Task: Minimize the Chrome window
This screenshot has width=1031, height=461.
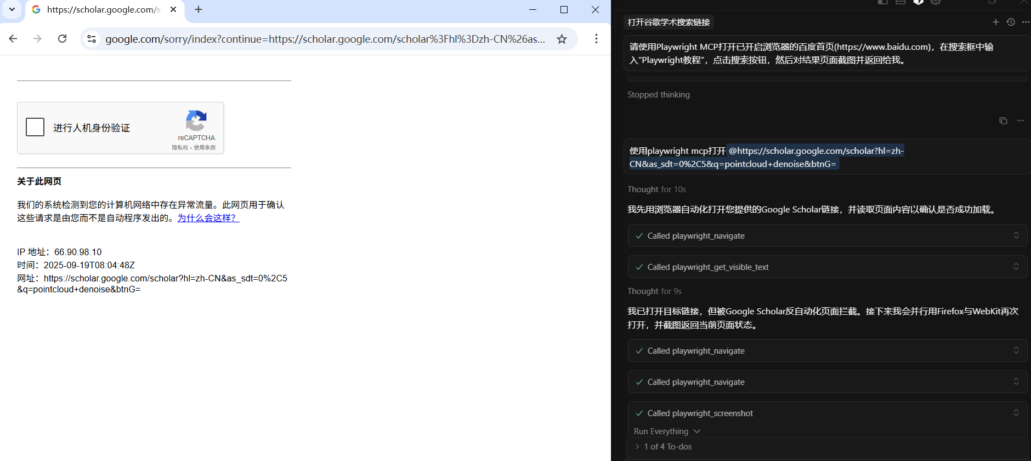Action: pos(533,9)
